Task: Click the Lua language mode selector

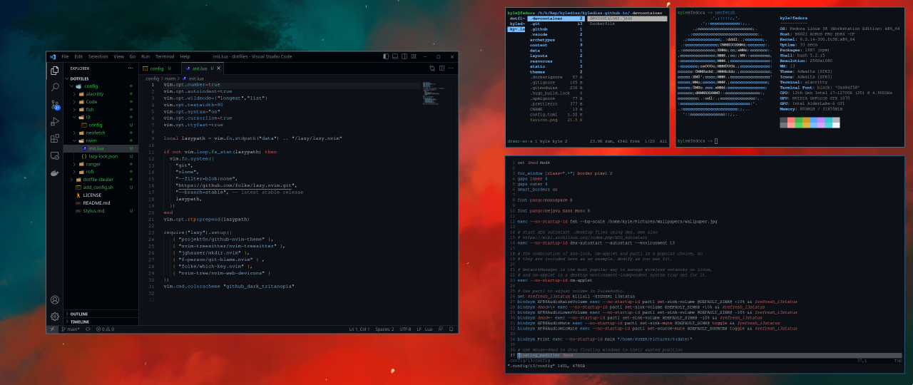Action: [429, 329]
